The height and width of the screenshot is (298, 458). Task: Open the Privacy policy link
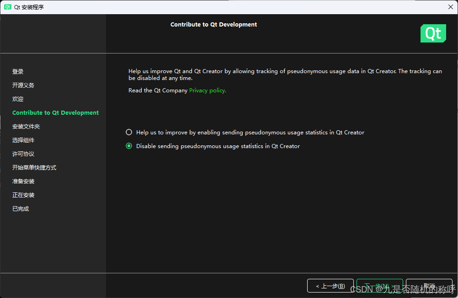(208, 90)
